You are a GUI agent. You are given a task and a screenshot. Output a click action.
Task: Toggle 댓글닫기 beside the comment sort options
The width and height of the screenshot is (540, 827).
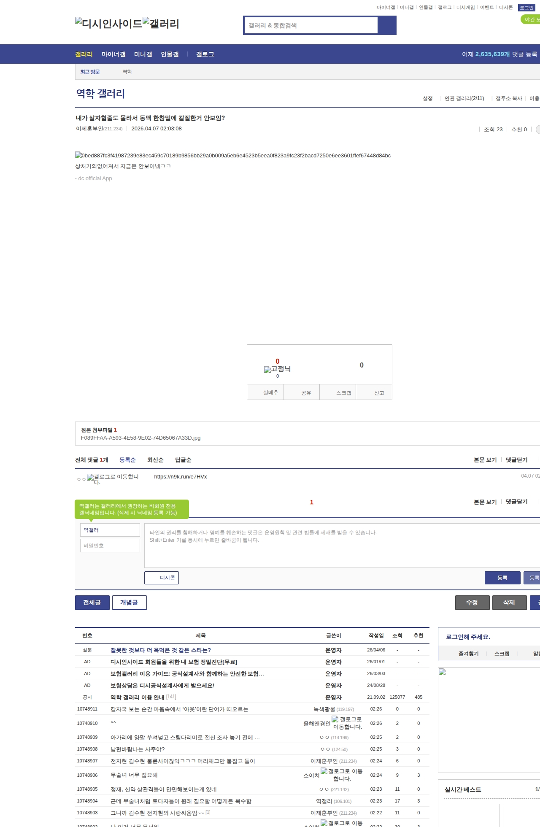(517, 459)
